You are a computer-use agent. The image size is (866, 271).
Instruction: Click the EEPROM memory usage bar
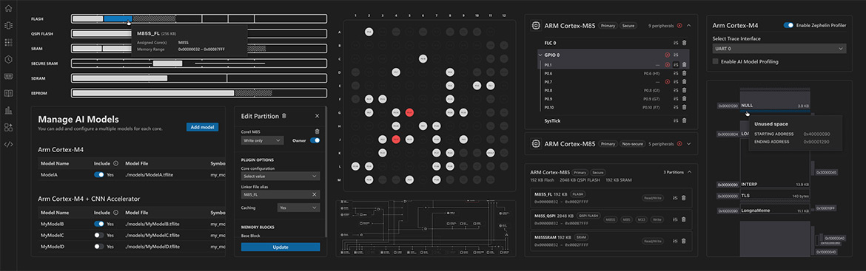199,93
